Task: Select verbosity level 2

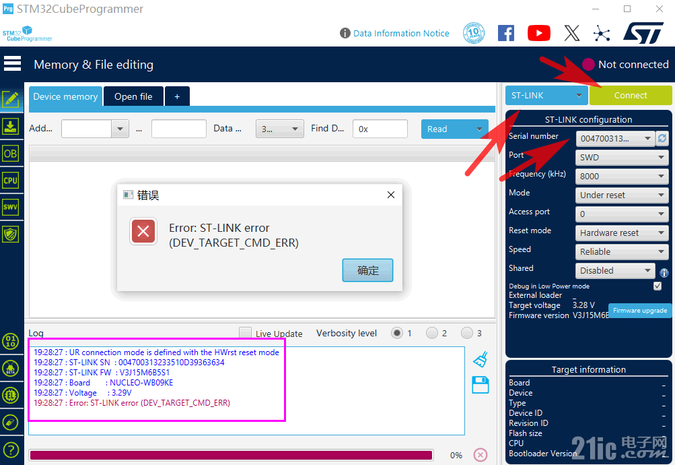Action: coord(432,333)
